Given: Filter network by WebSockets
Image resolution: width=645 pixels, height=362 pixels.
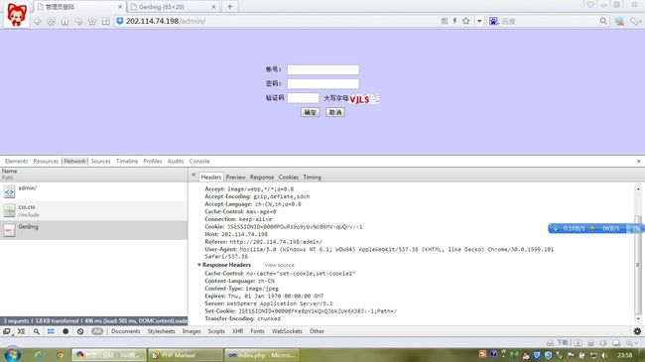Looking at the screenshot, I should tap(287, 331).
